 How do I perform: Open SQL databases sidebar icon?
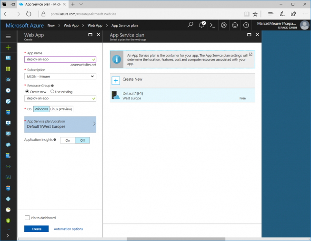[x=8, y=112]
